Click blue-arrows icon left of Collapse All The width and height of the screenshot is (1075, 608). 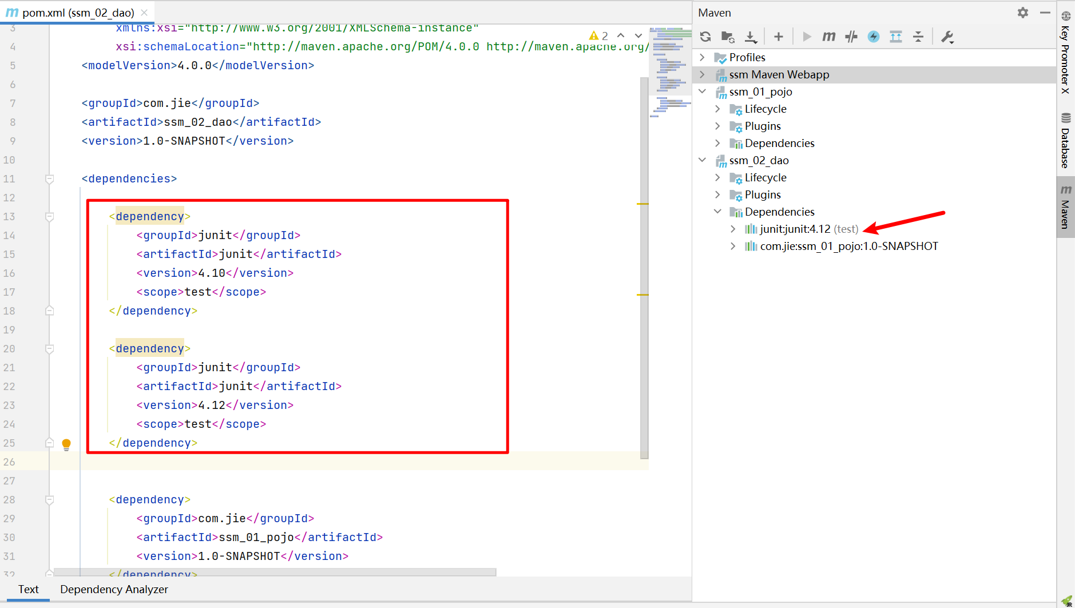[x=896, y=37]
